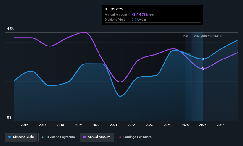The height and width of the screenshot is (146, 243).
Task: Click the 2026 x-axis label
Action: [x=203, y=125]
